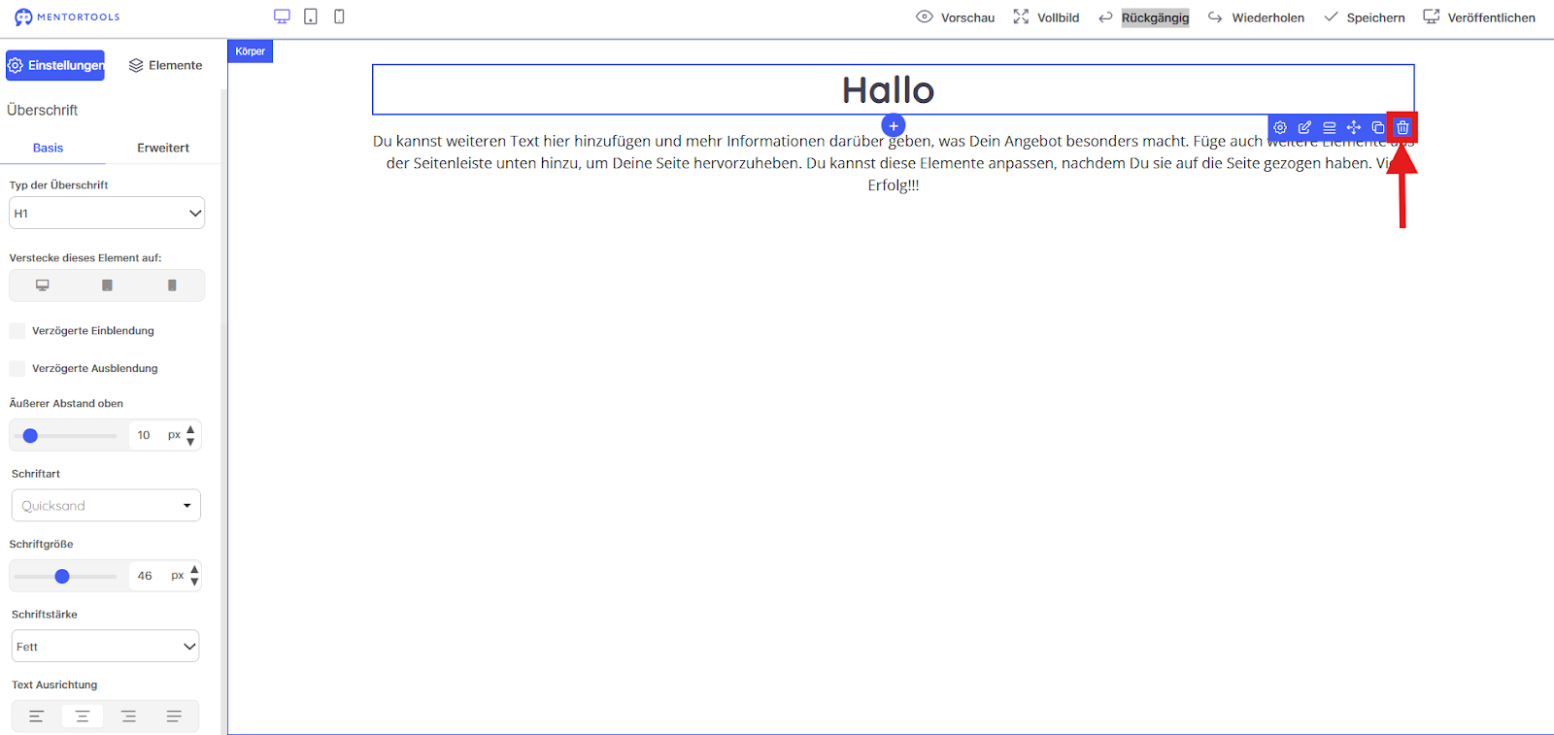
Task: Open Schriftstärke Fett dropdown
Action: 106,647
